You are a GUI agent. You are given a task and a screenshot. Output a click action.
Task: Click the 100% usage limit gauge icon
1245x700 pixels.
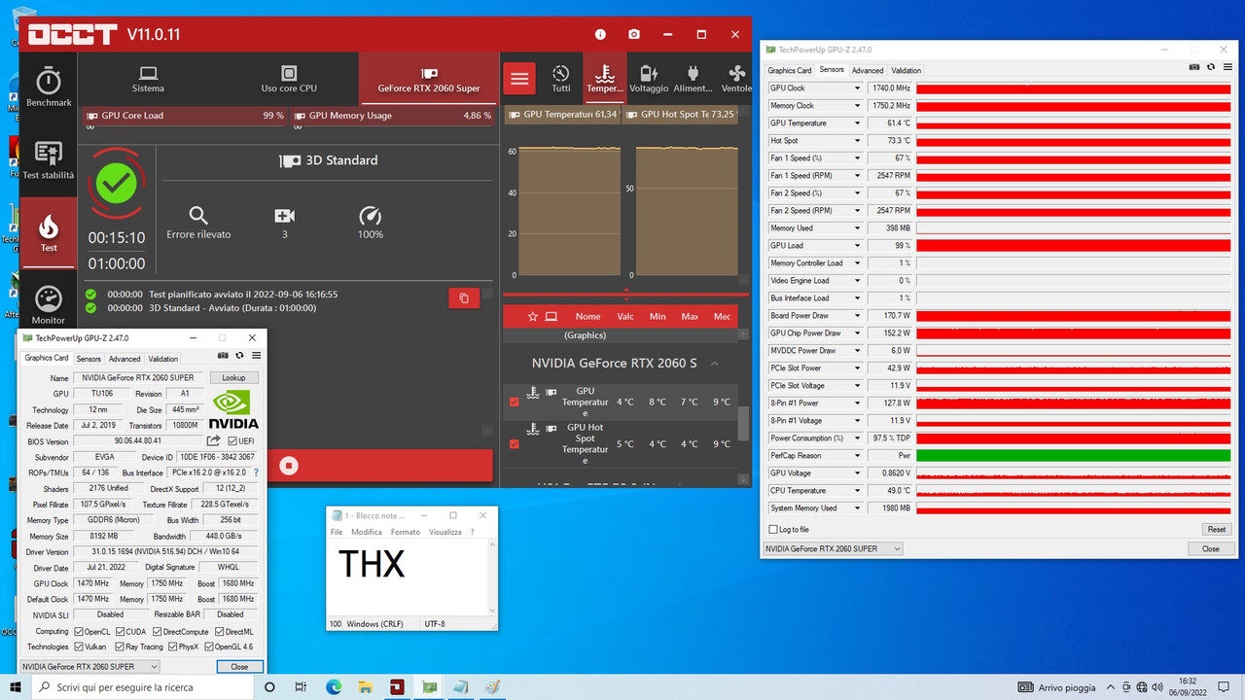point(371,216)
